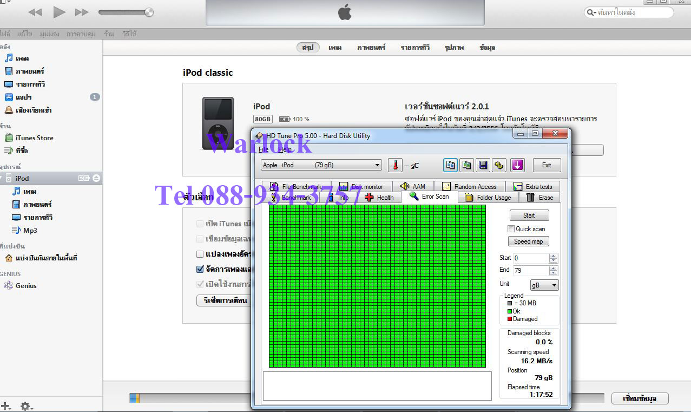Screen dimensions: 691x412
Task: Open iTunes Store in the sidebar
Action: pos(34,138)
